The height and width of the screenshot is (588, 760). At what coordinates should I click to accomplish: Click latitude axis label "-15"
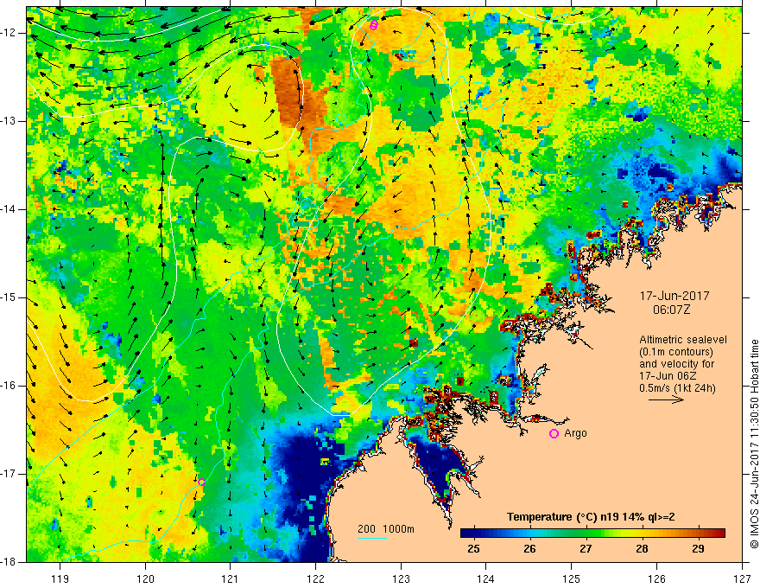(9, 297)
